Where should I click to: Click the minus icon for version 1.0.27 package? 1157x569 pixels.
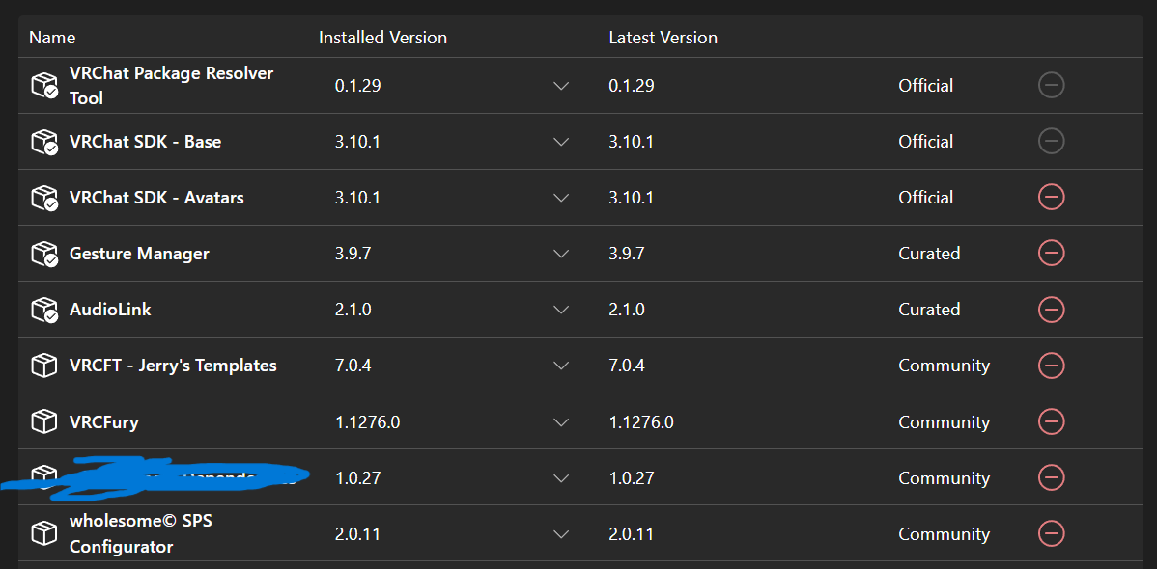(1051, 477)
